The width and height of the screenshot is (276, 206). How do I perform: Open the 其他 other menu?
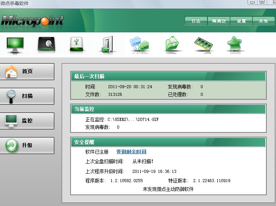coord(263,21)
